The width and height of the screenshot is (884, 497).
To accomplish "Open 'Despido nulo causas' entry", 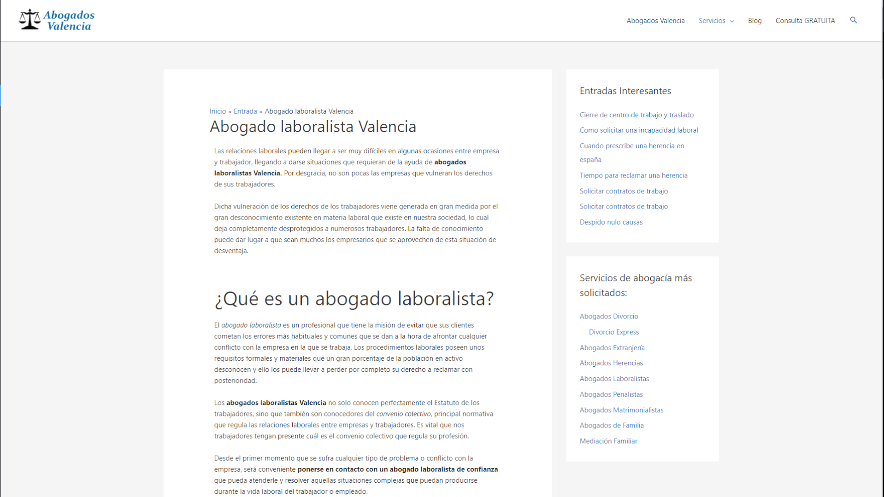I will tap(611, 222).
